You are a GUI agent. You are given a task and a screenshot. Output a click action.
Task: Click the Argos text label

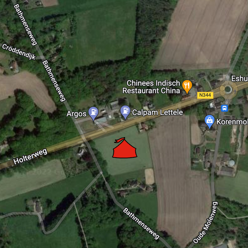(x=77, y=114)
